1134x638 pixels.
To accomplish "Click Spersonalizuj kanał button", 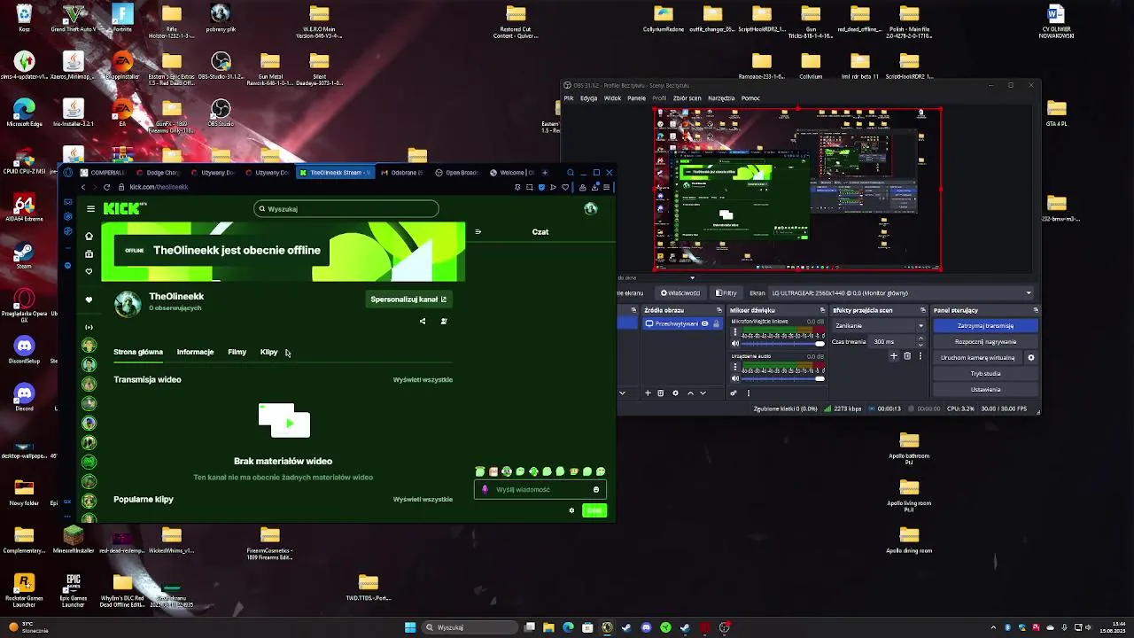I will pos(408,300).
